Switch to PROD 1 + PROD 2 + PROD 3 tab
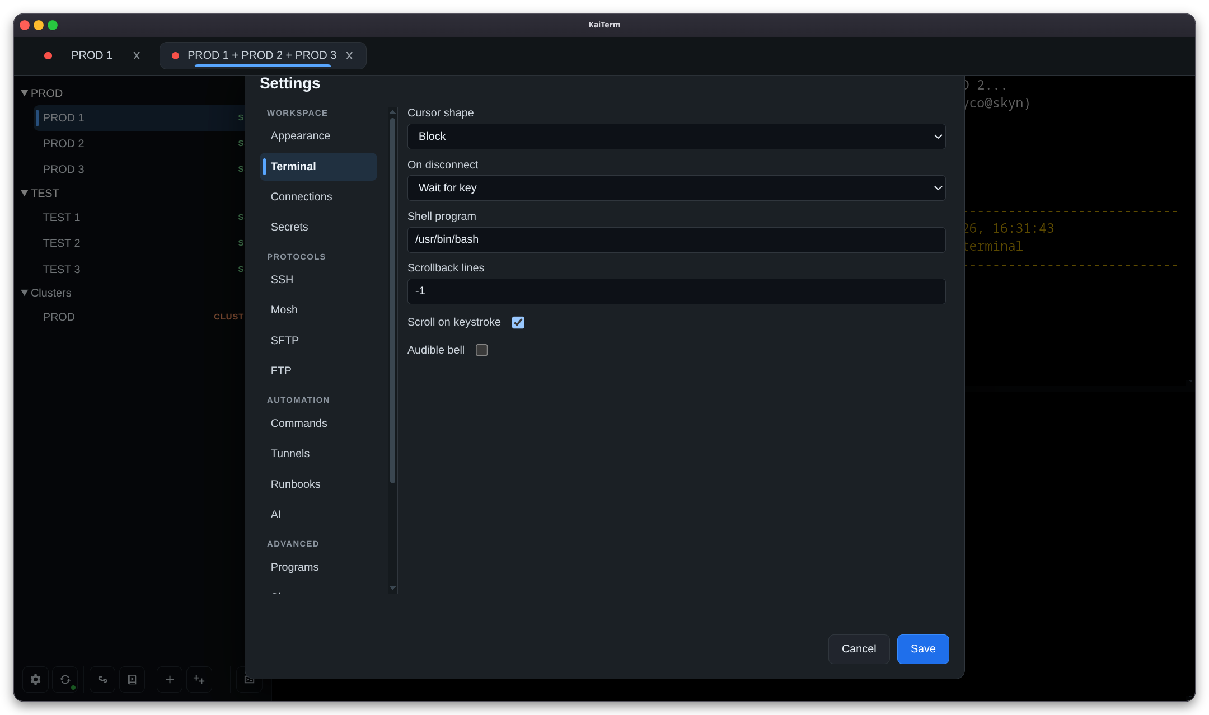 pos(262,55)
